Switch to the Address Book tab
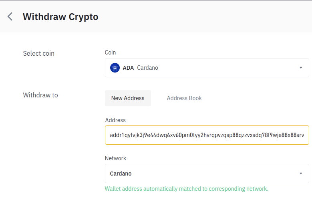The height and width of the screenshot is (202, 312). coord(184,98)
